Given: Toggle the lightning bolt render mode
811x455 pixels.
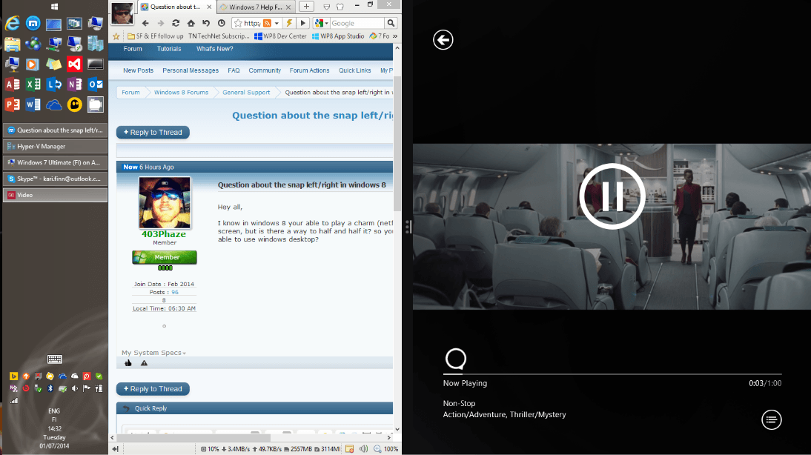Looking at the screenshot, I should coord(289,23).
